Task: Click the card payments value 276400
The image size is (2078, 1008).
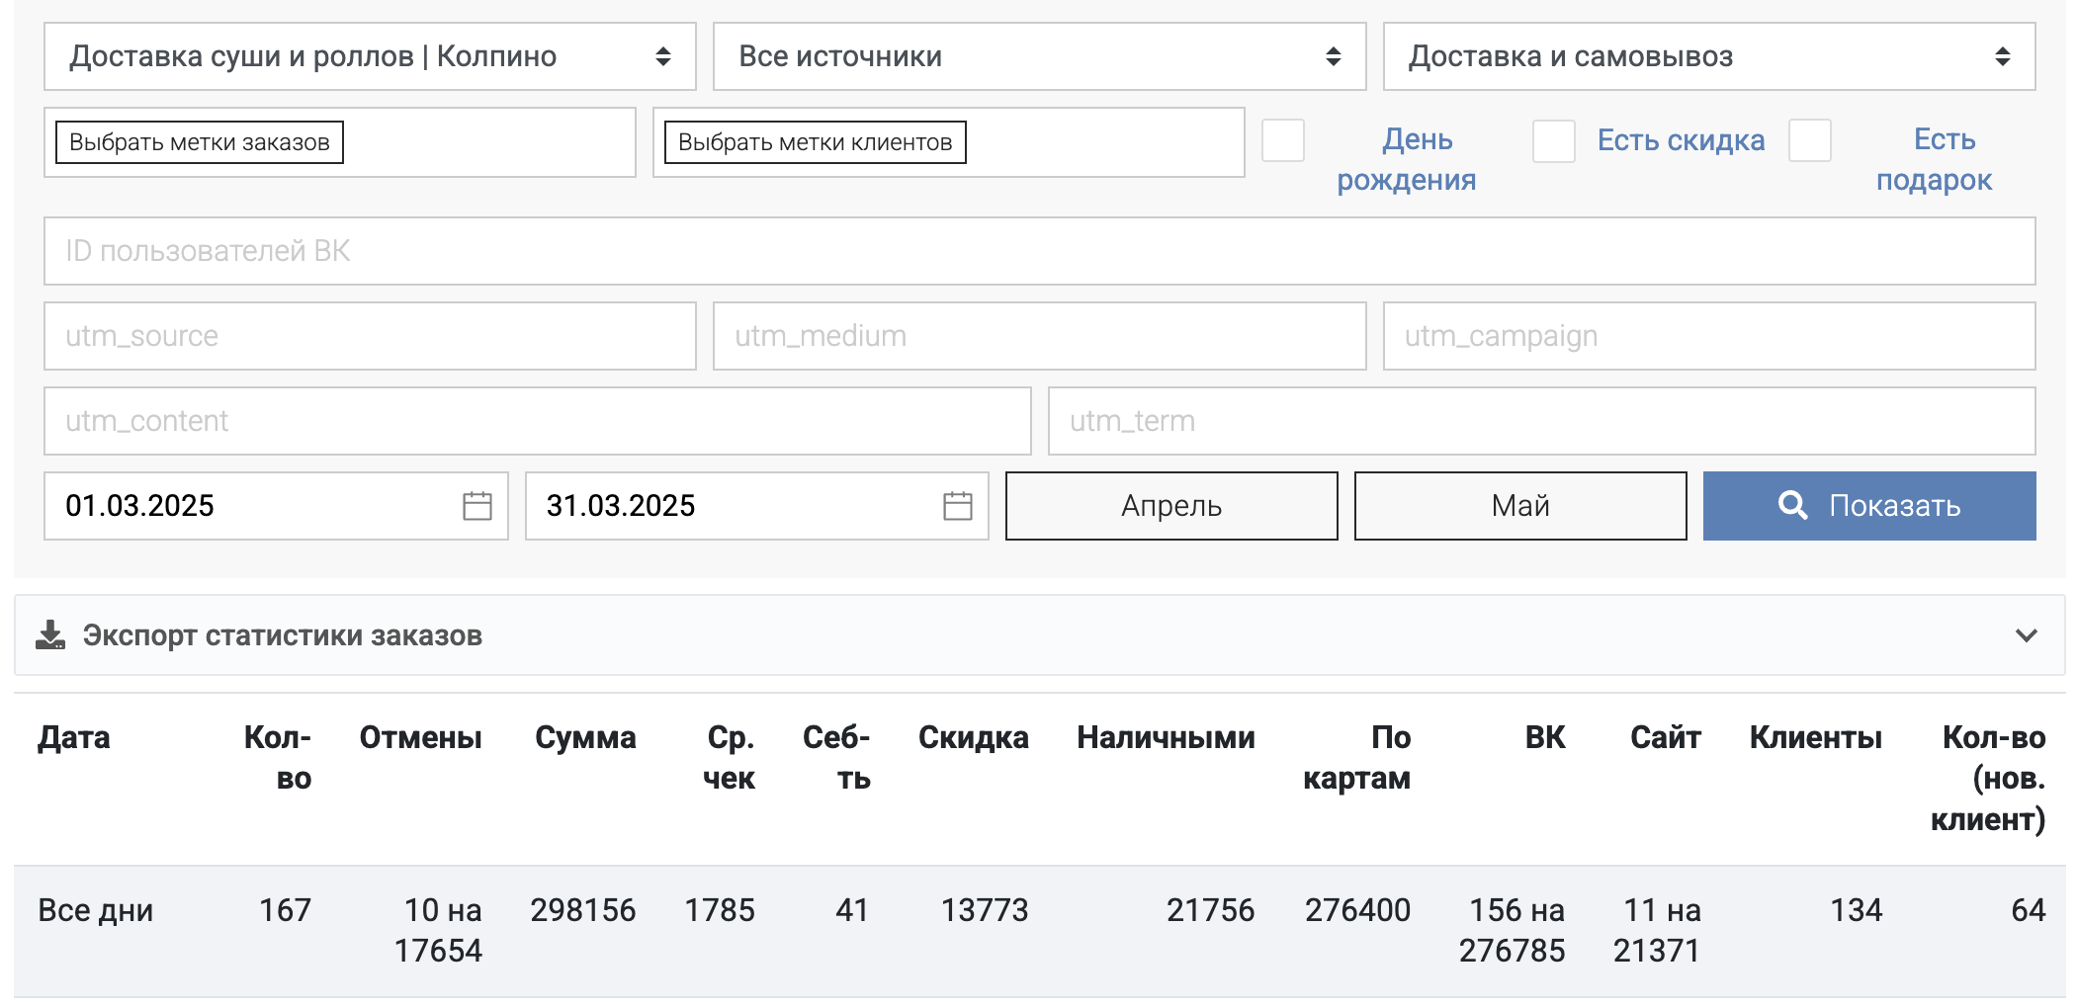Action: (x=1357, y=910)
